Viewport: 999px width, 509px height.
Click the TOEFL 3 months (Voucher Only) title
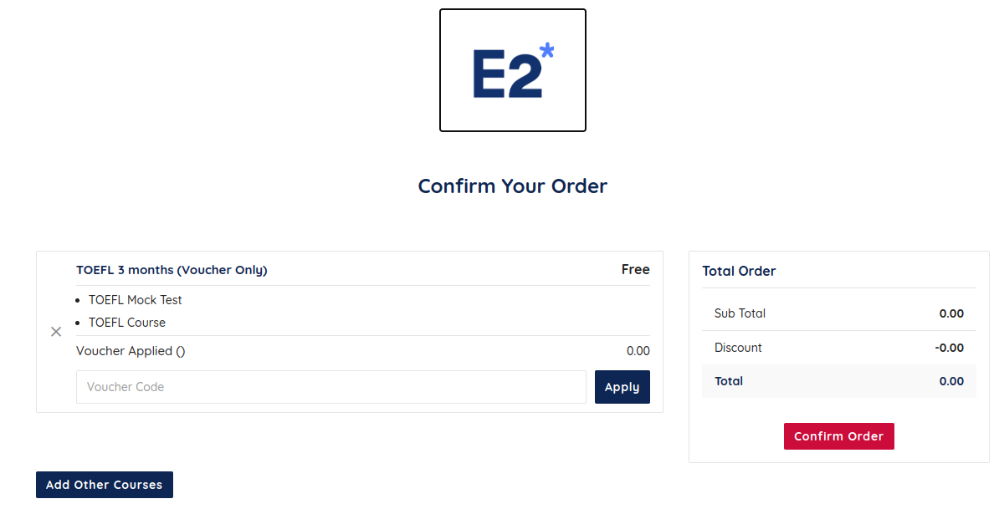point(172,269)
